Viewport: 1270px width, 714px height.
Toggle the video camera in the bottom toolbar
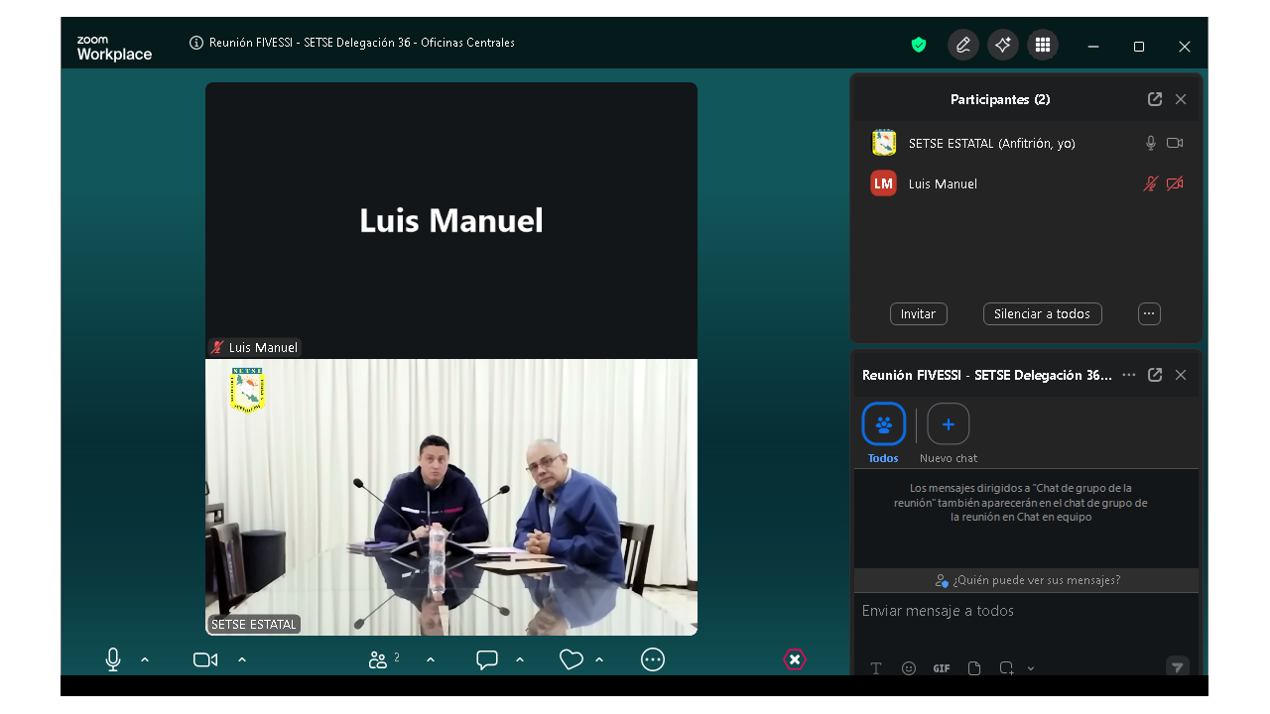click(x=205, y=659)
